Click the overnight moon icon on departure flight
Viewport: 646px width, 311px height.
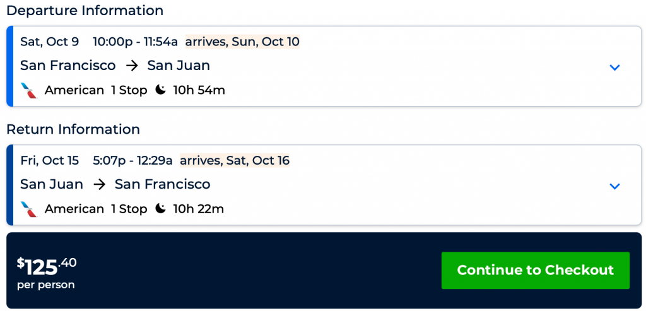tap(161, 90)
